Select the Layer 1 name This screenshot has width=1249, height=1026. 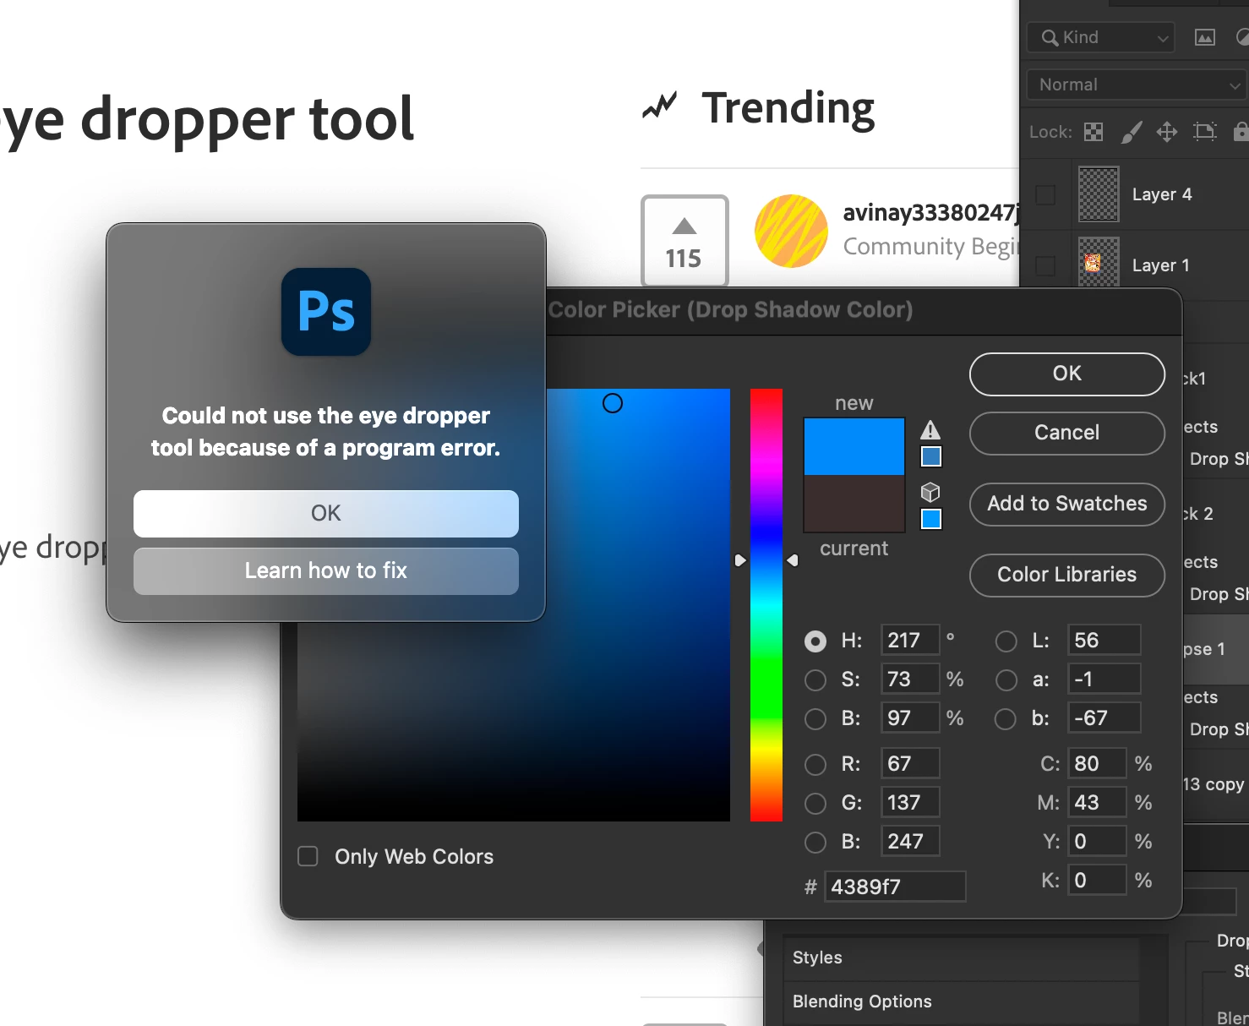coord(1160,265)
